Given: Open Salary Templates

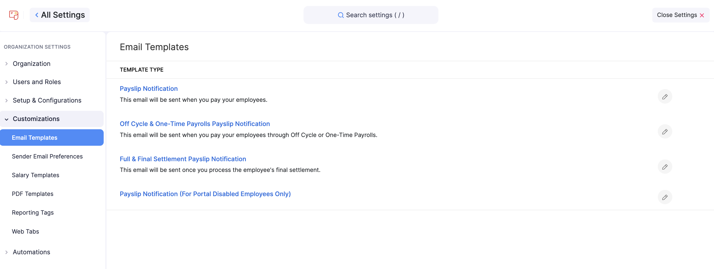Looking at the screenshot, I should click(x=35, y=175).
